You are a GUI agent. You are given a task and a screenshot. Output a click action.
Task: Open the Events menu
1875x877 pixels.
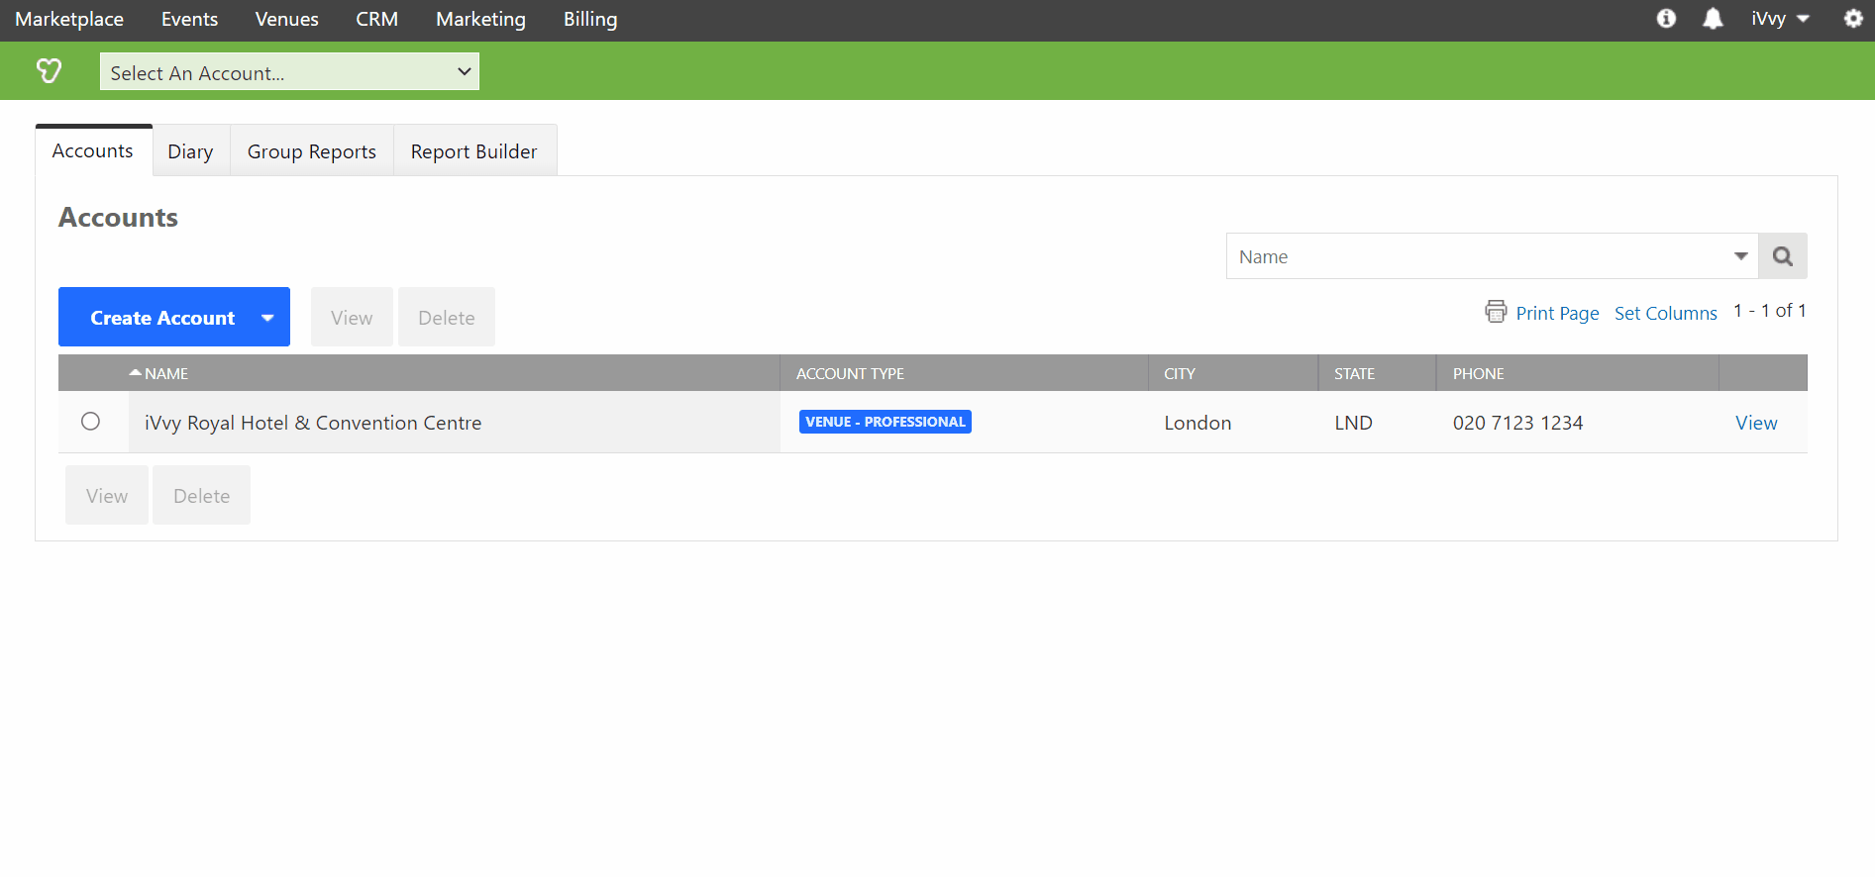click(x=189, y=19)
